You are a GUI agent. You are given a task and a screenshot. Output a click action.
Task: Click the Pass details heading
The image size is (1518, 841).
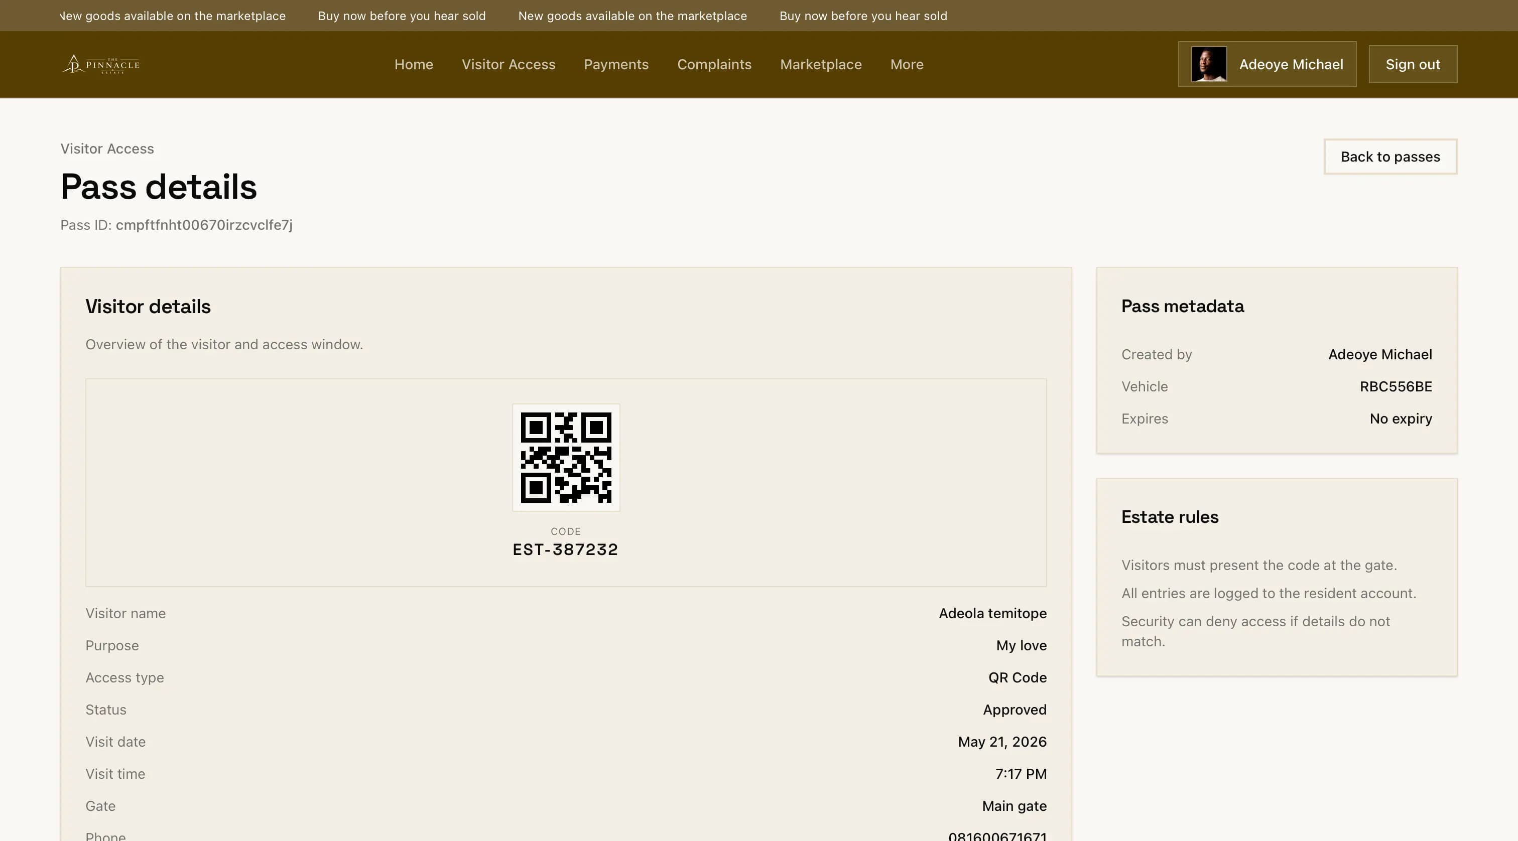pos(159,187)
